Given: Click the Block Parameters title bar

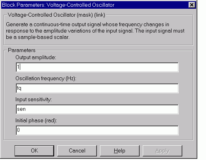Looking at the screenshot, I should pyautogui.click(x=95, y=5).
